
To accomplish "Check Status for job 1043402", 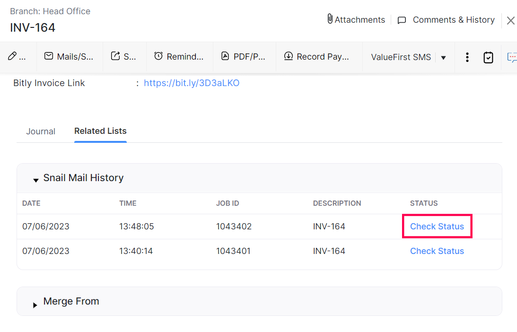I will point(437,227).
